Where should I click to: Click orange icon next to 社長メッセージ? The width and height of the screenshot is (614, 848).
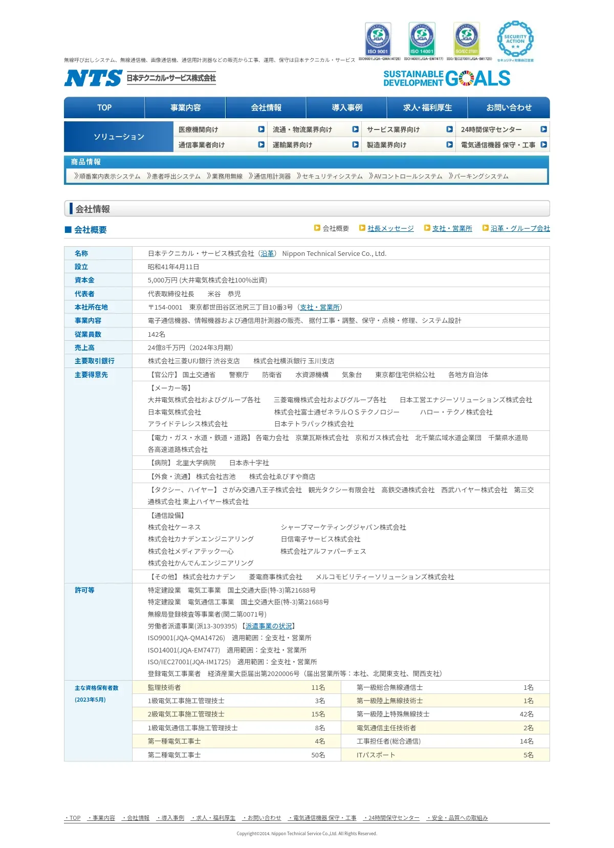click(362, 228)
